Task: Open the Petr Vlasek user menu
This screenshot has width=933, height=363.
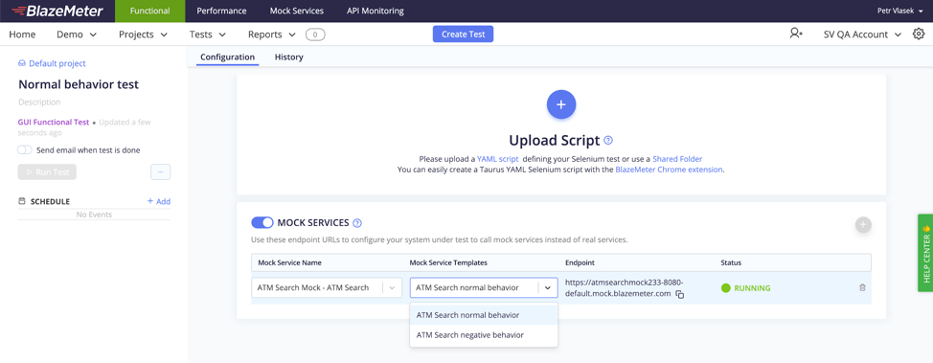Action: [x=900, y=11]
